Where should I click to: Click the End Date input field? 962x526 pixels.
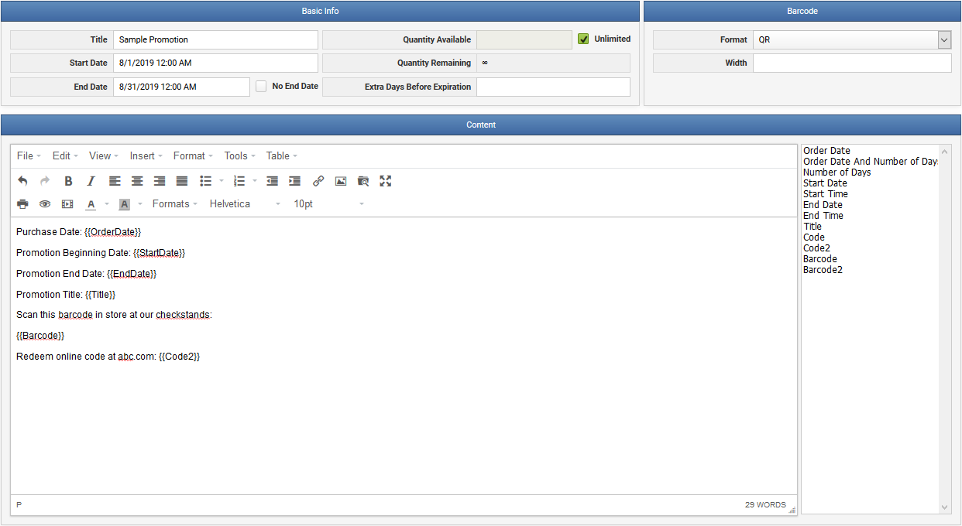[x=181, y=87]
